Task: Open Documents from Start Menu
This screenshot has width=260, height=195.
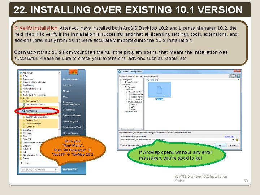Action: pos(68,85)
